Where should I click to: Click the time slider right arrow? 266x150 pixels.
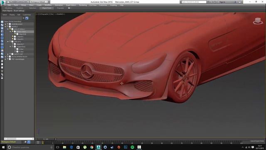pyautogui.click(x=55, y=139)
